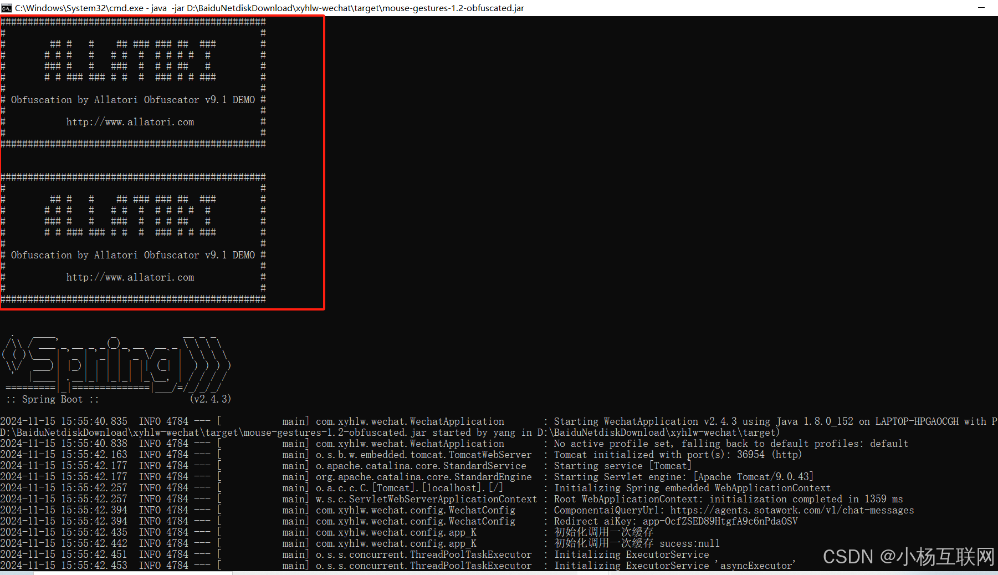Click the 'Starting service [Tomcat]' message

pyautogui.click(x=623, y=466)
